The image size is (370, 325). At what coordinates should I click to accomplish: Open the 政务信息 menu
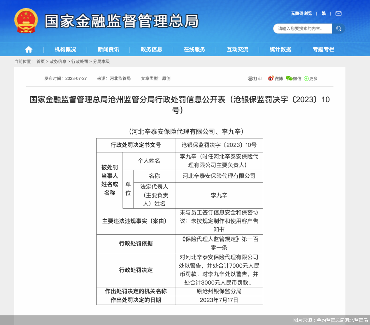[x=151, y=49]
